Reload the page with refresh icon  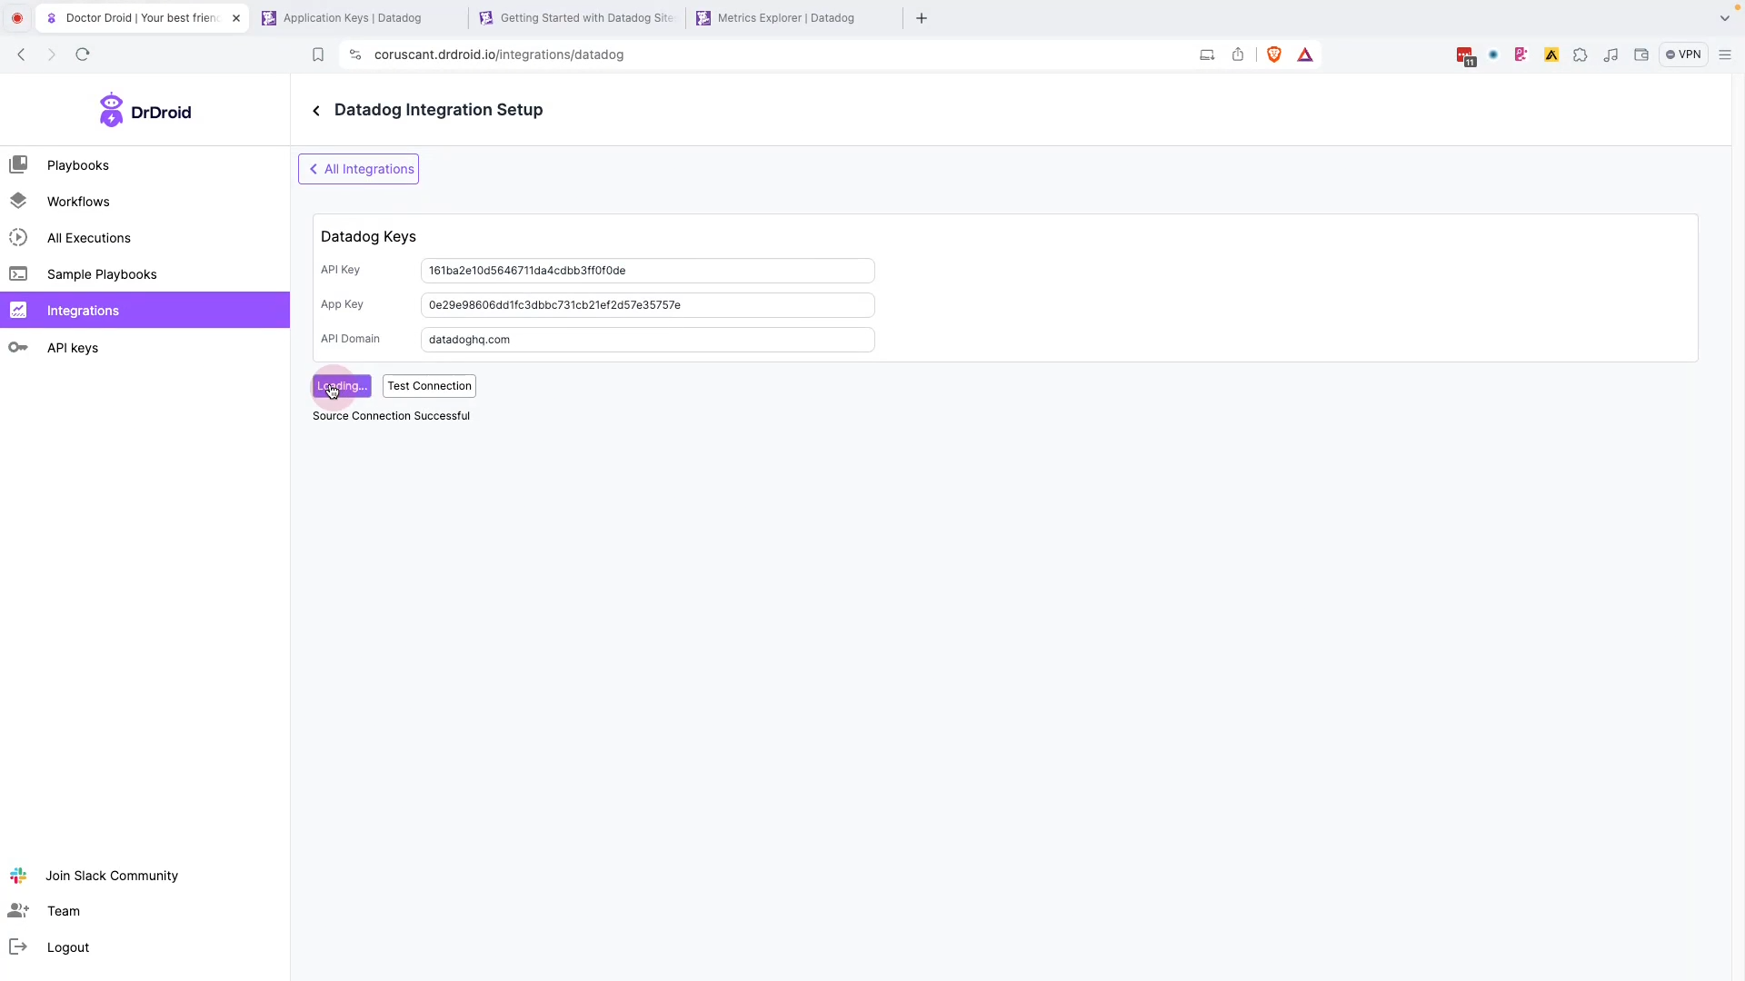click(83, 54)
